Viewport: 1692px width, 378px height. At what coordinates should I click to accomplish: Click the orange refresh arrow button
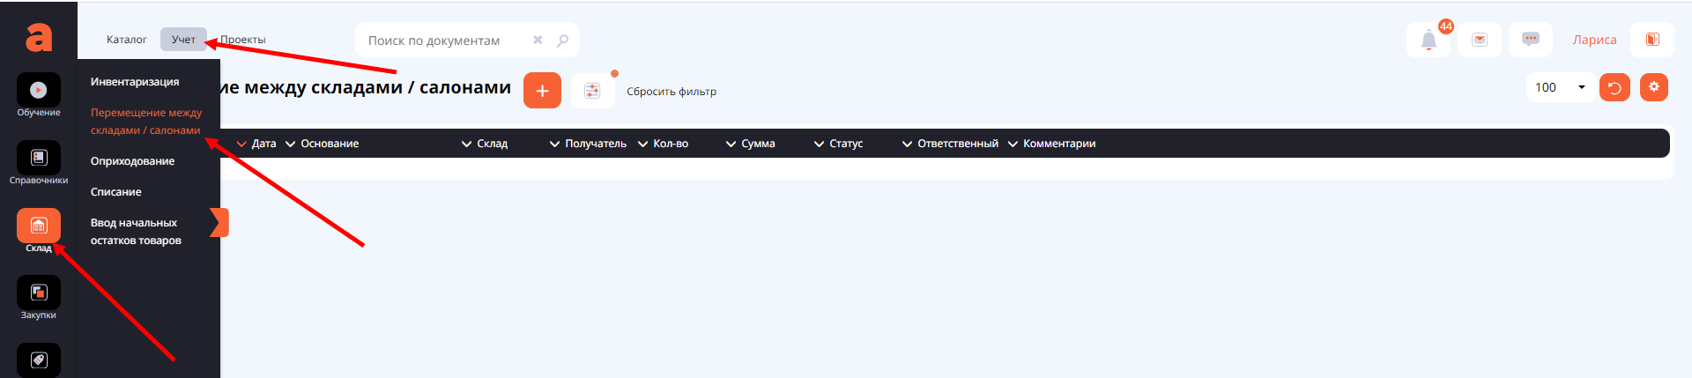1614,88
